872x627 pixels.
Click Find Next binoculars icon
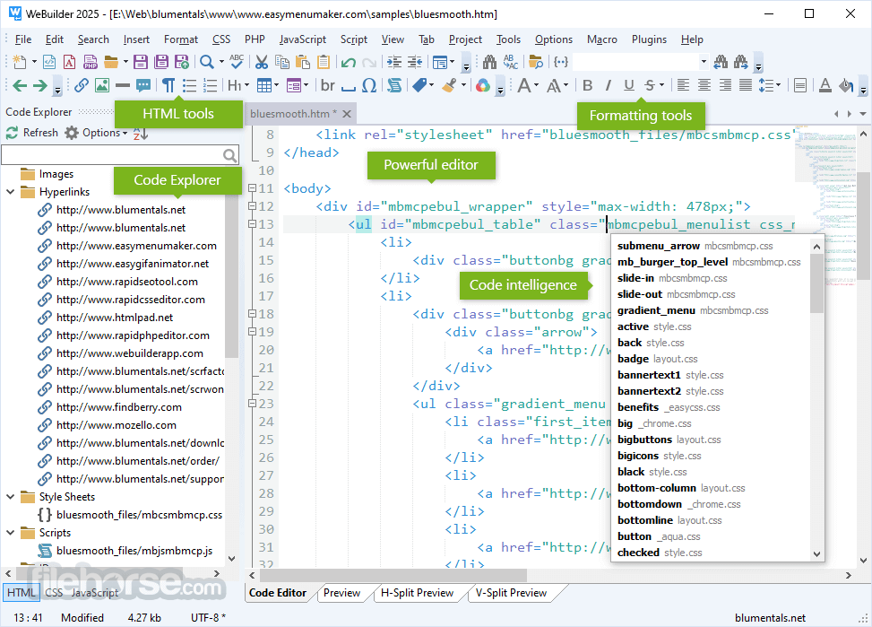coord(741,62)
